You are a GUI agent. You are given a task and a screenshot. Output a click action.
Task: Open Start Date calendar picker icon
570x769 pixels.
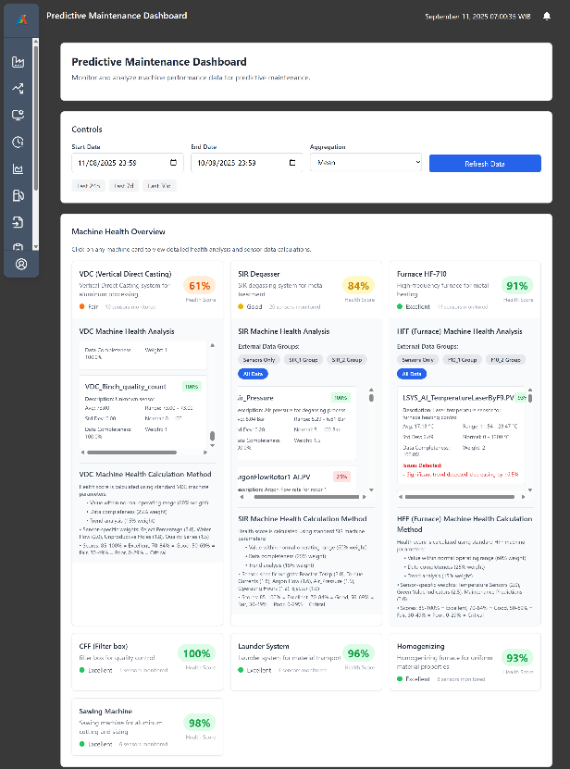[173, 163]
